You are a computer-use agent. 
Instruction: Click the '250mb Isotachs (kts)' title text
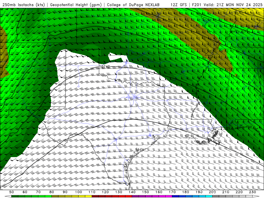tap(24, 5)
